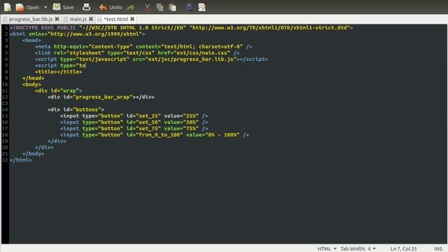
Task: Click the set_50 input line
Action: 134,122
